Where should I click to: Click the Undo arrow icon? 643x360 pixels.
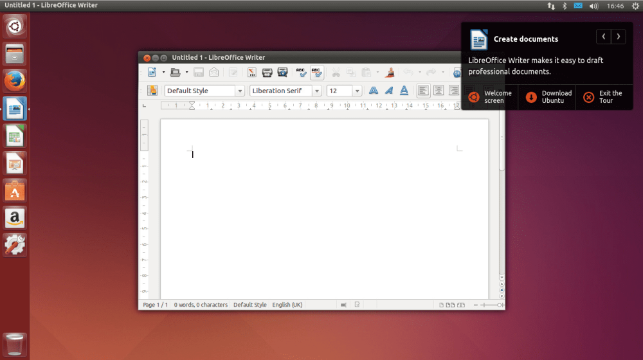408,73
